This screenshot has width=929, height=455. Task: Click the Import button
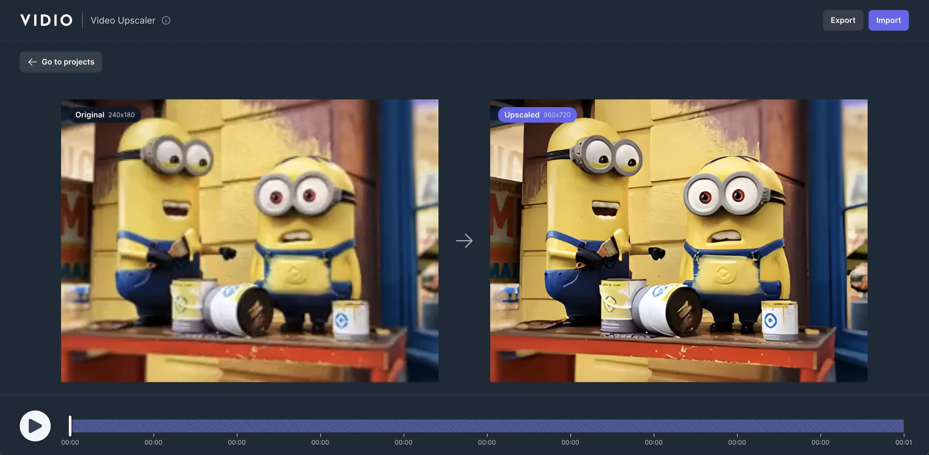click(x=889, y=20)
